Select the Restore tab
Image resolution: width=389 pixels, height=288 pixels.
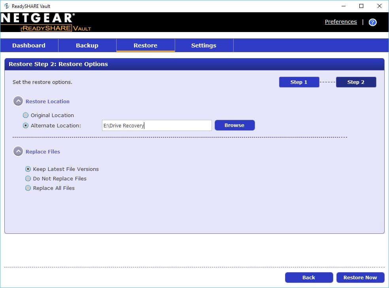(x=145, y=45)
